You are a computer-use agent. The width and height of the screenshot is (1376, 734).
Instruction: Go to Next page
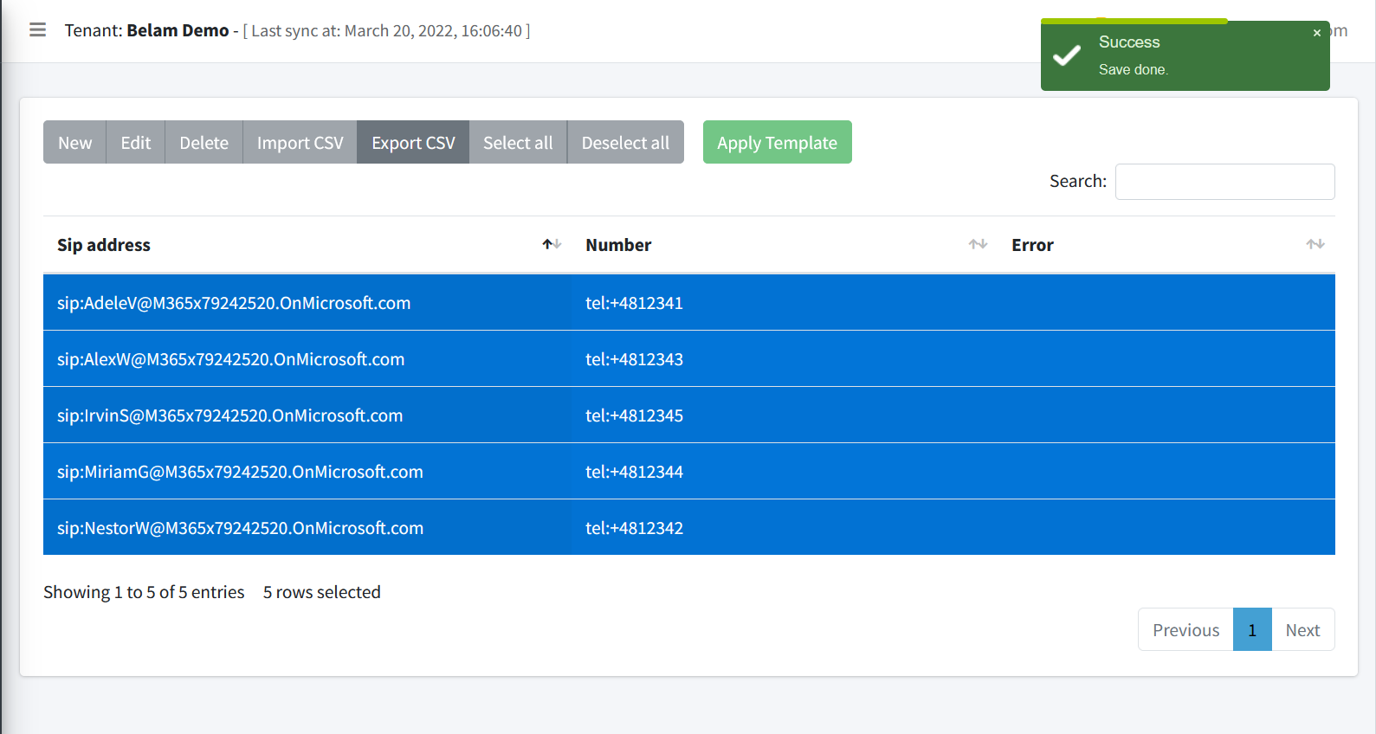coord(1302,630)
